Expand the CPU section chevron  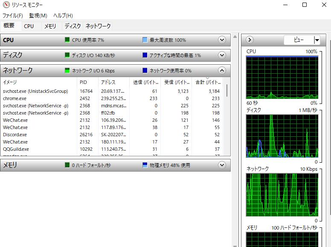[x=222, y=40]
